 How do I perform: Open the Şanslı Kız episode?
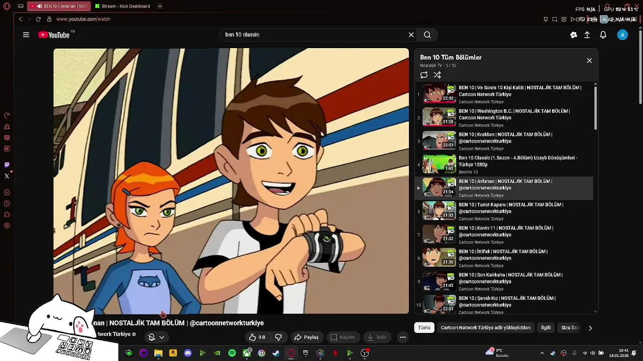504,304
